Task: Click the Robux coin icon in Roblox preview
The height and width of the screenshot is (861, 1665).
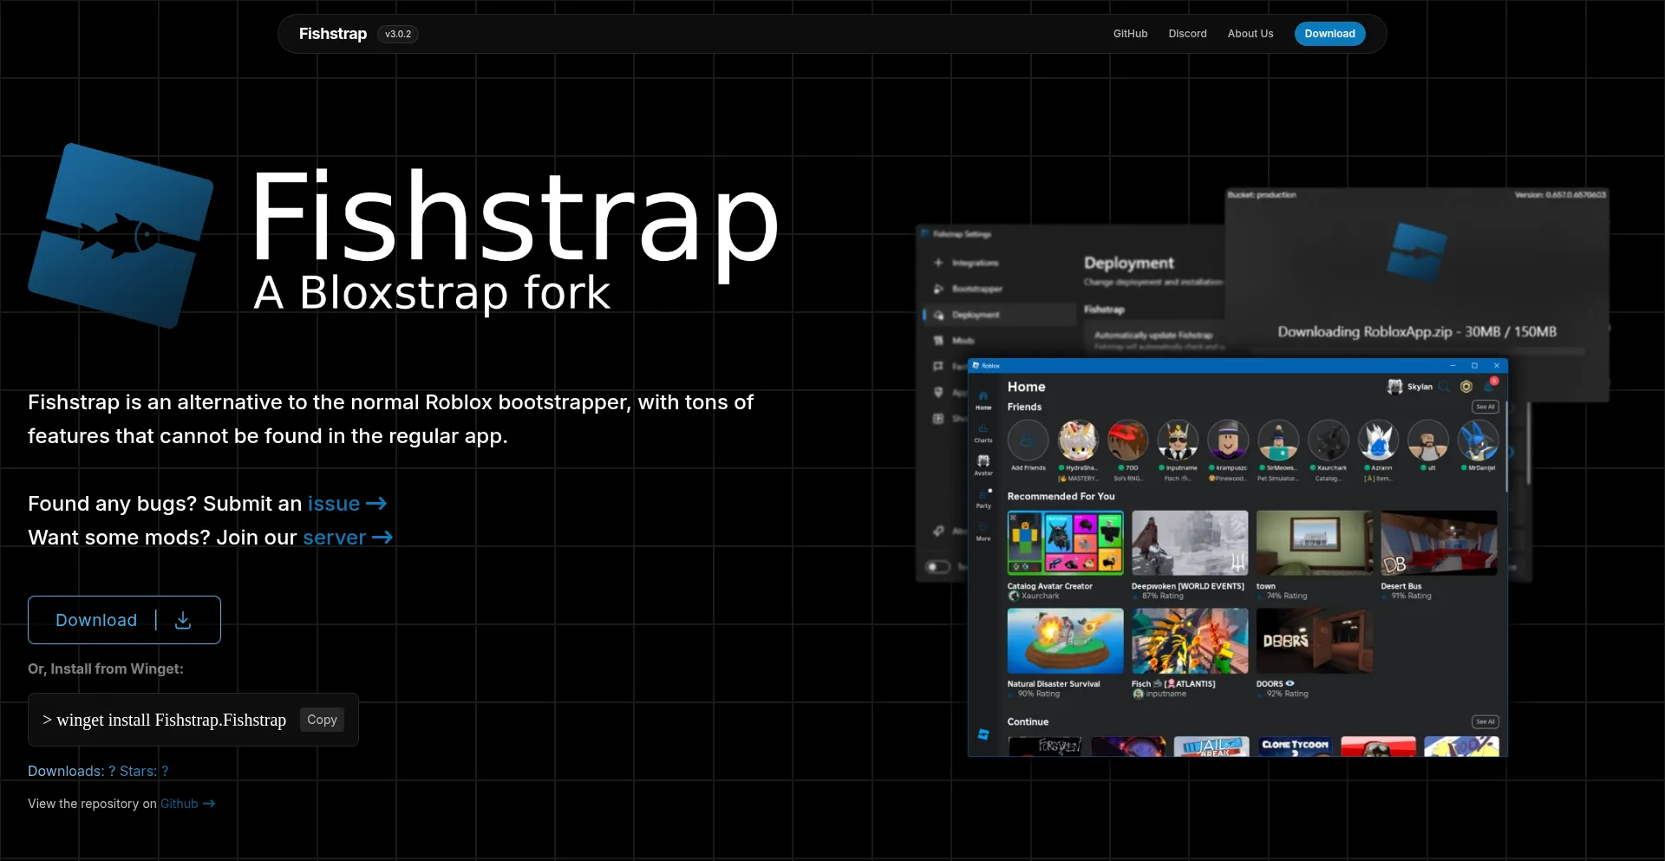Action: click(x=1466, y=387)
